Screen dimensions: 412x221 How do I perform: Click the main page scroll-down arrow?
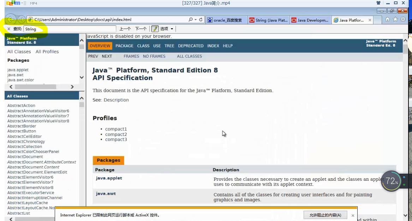pos(405,215)
